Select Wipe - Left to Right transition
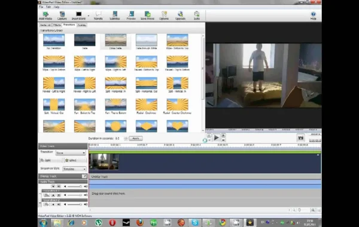 coord(85,62)
